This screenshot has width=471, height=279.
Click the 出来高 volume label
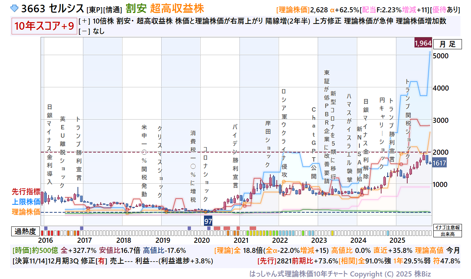[447, 234]
